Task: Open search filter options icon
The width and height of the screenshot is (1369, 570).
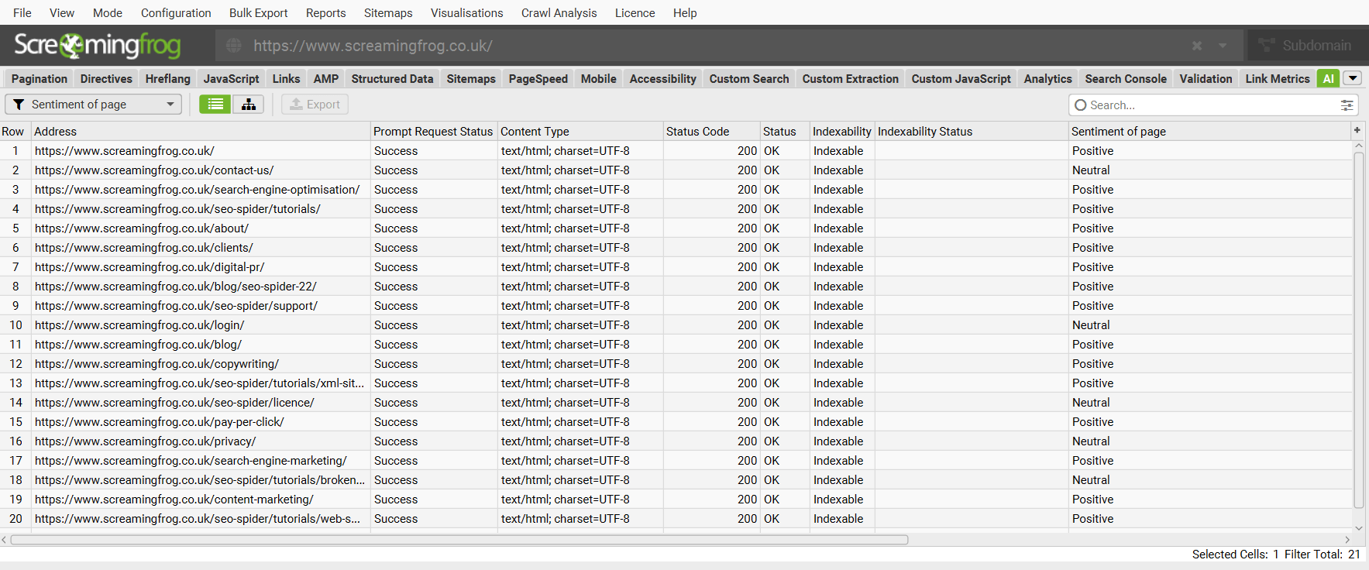Action: (1347, 105)
